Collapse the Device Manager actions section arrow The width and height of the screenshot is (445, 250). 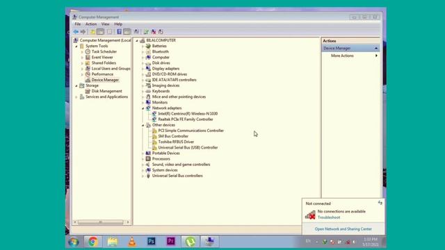[x=376, y=49]
